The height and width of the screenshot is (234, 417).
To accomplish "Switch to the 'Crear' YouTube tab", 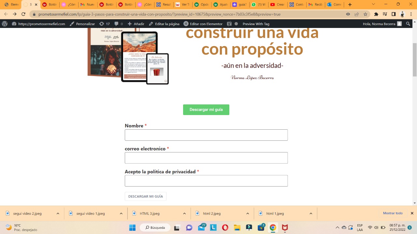I will (277, 5).
